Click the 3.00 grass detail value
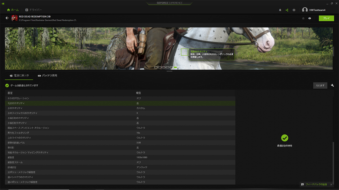 (x=139, y=142)
